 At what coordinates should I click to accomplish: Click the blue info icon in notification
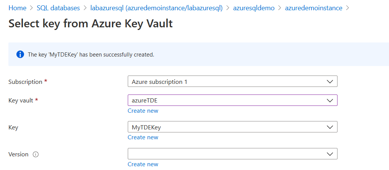pos(20,55)
